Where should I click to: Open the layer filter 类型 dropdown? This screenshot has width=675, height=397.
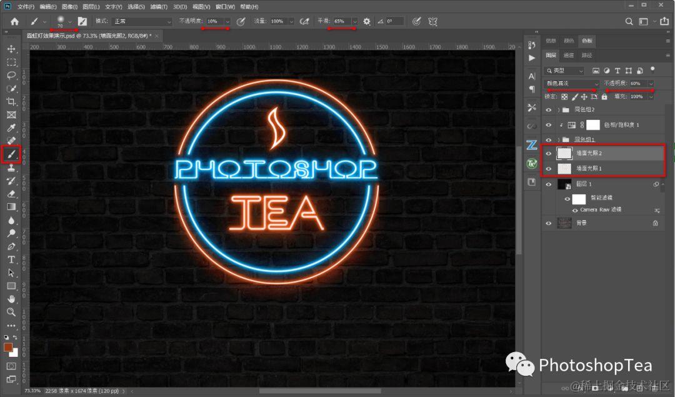pyautogui.click(x=564, y=71)
